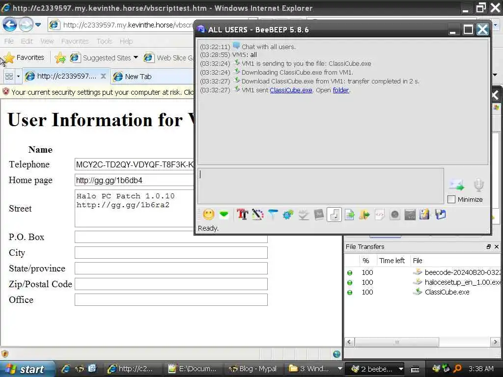The height and width of the screenshot is (377, 503).
Task: Click the spell check ABC icon
Action: 304,215
